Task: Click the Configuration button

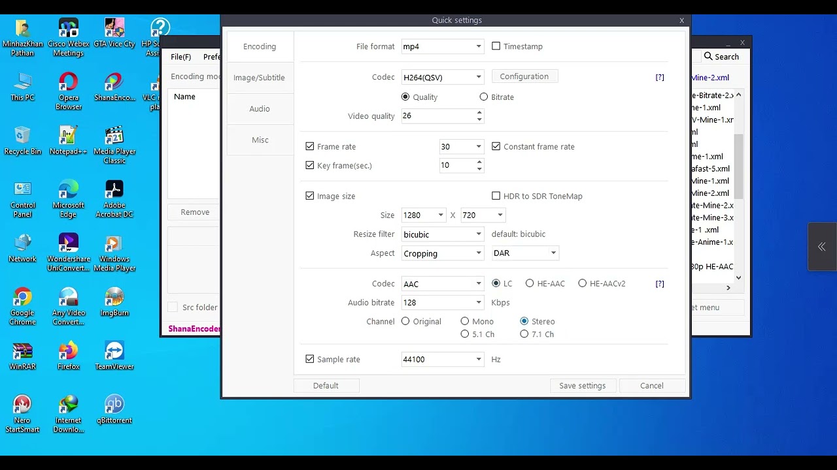Action: [524, 76]
